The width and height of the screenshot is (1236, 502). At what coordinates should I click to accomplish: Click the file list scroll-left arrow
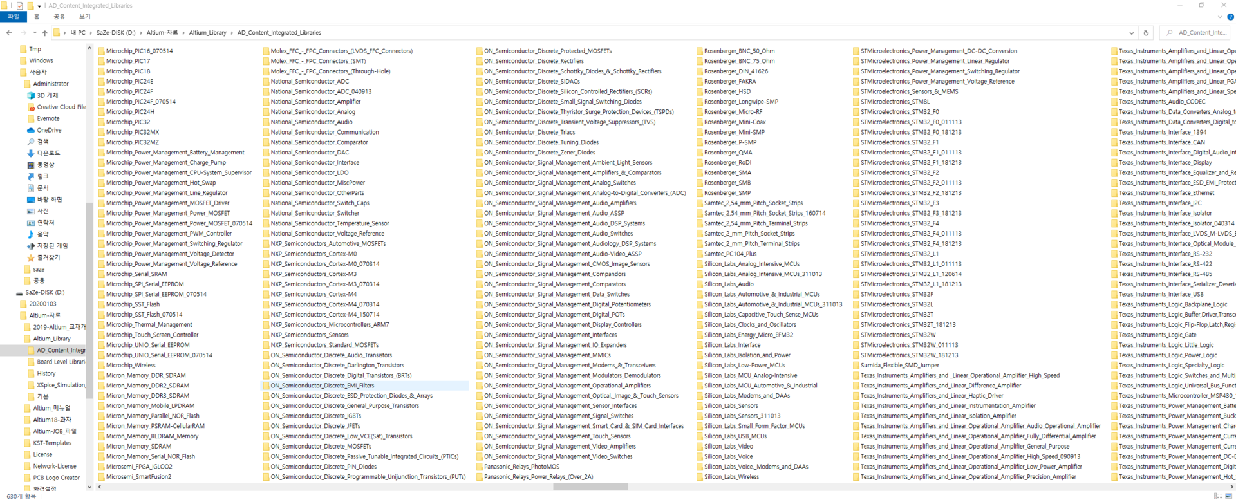point(99,487)
